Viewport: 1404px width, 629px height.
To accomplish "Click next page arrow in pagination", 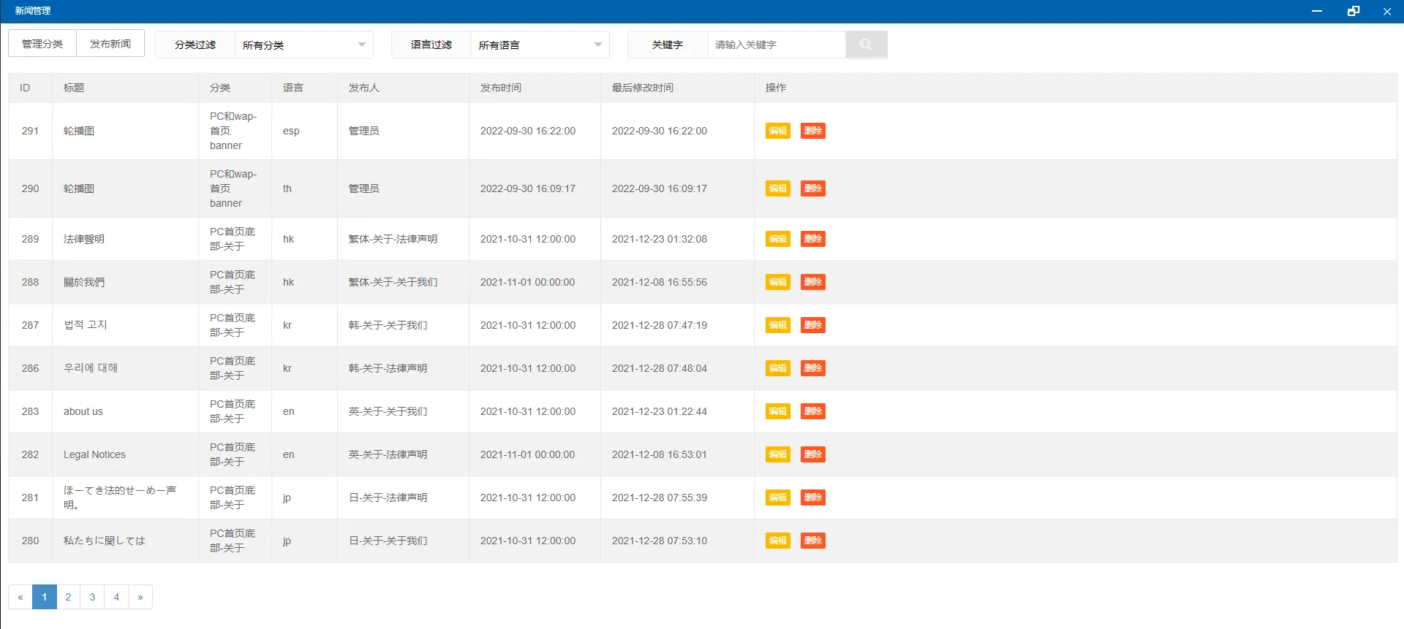I will [140, 597].
